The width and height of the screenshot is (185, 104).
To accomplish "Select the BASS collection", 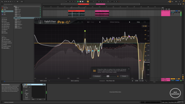I will [x=5, y=10].
